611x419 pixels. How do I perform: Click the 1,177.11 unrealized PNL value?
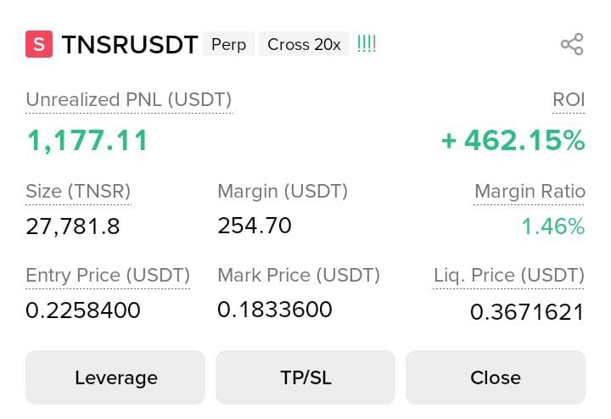(87, 141)
